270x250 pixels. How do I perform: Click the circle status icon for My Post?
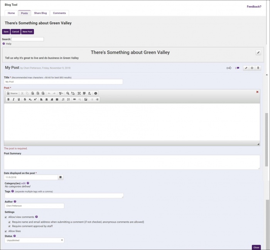tap(252, 68)
